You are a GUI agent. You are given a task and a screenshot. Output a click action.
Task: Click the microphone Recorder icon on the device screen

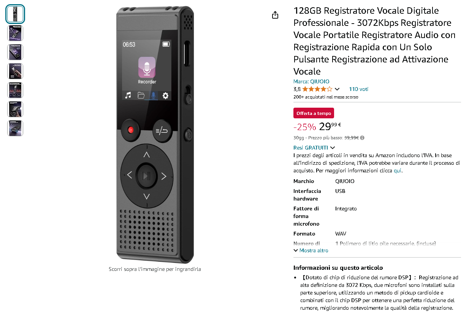point(147,67)
